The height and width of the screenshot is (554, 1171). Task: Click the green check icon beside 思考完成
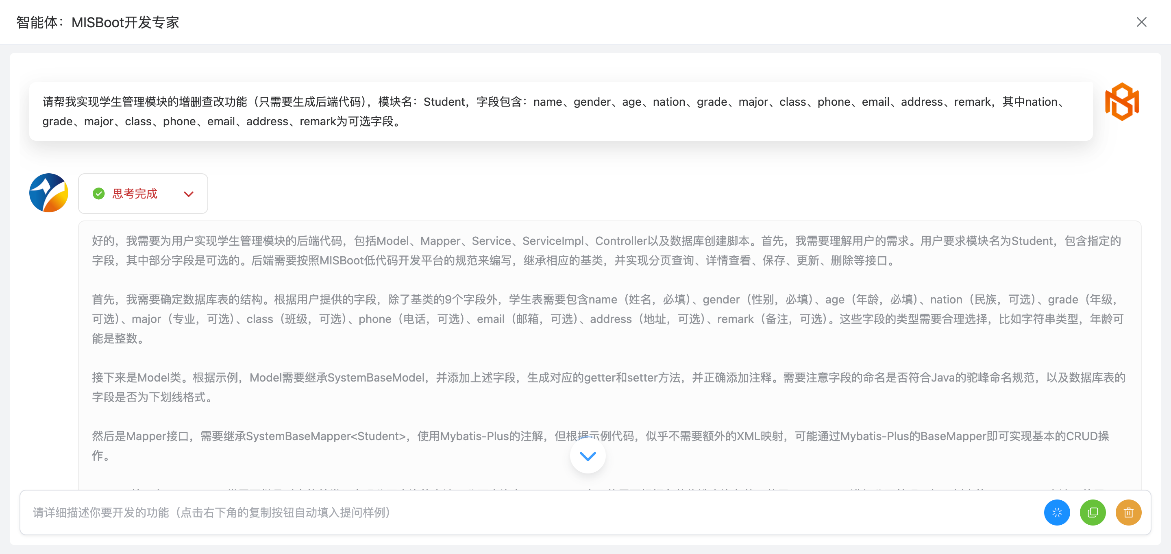(99, 194)
